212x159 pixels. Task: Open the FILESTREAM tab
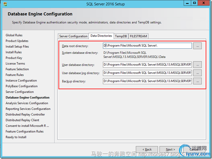click(138, 36)
